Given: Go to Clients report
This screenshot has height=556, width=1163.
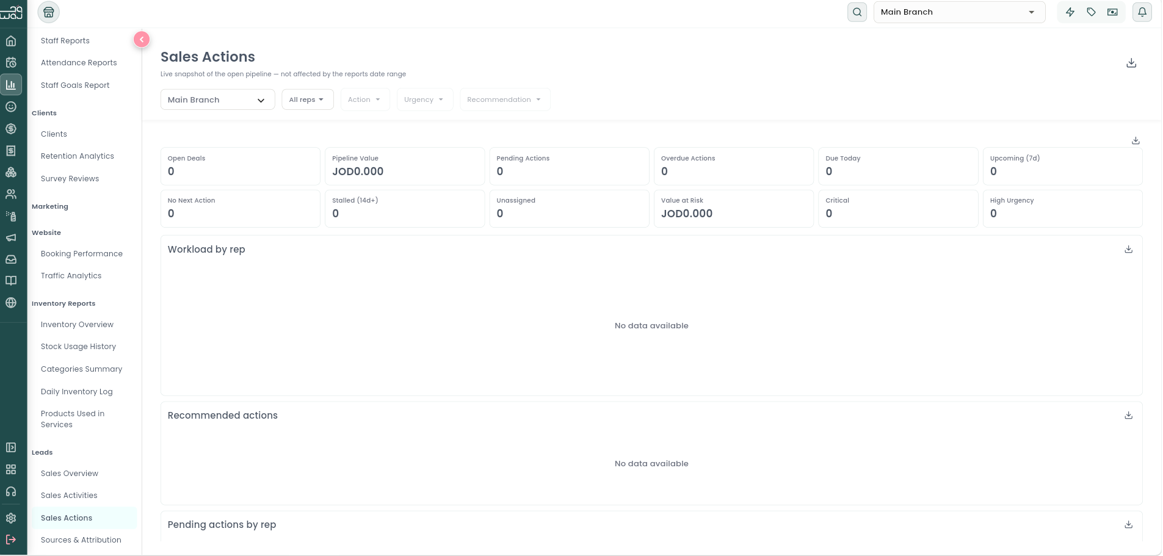Looking at the screenshot, I should click(x=54, y=134).
